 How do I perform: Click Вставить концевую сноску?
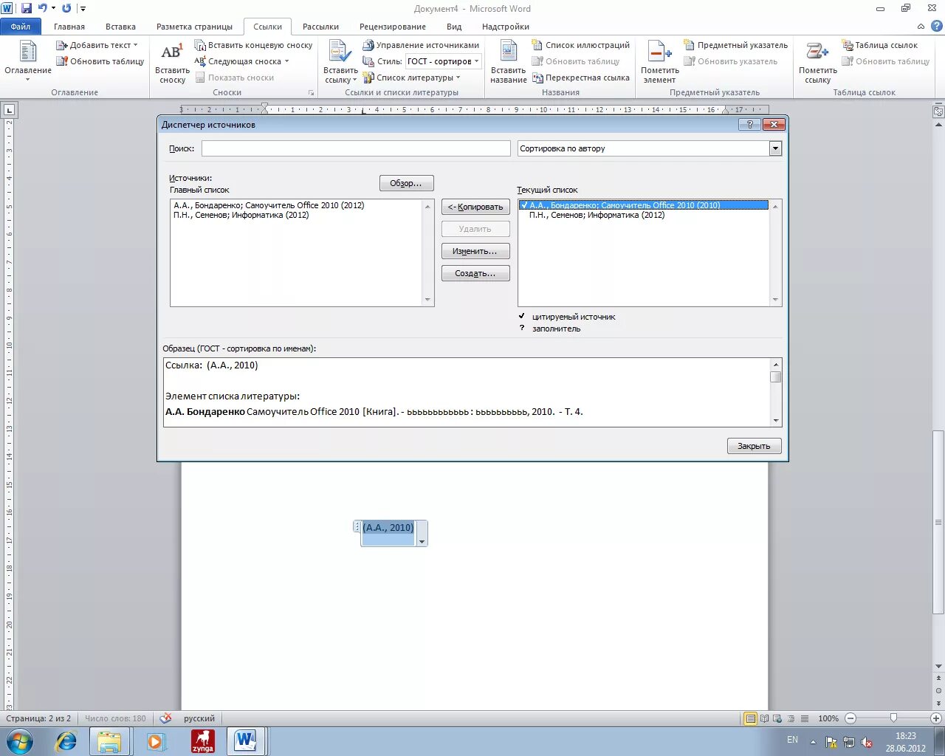[253, 45]
